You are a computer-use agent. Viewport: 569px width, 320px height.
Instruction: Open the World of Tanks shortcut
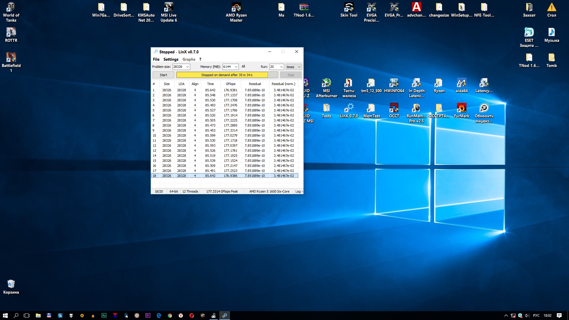11,7
